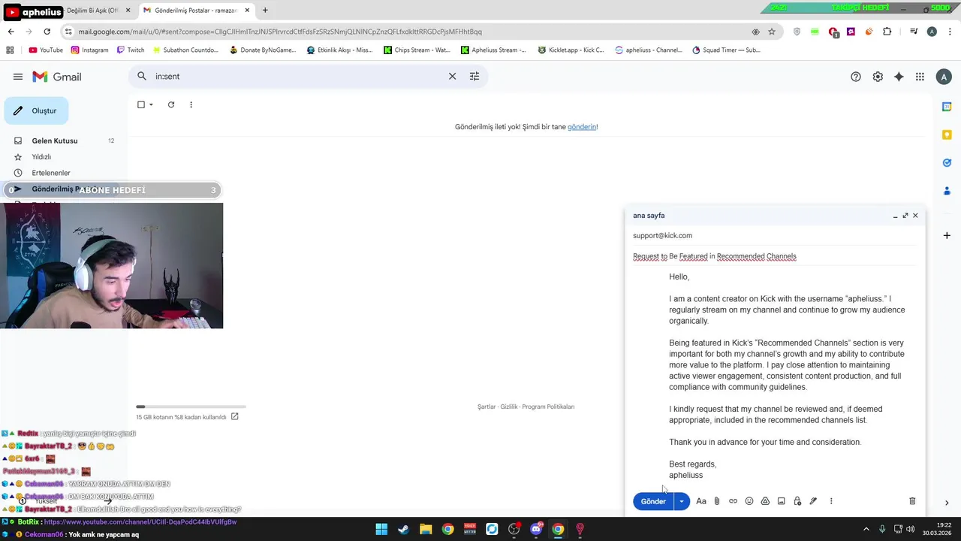Image resolution: width=961 pixels, height=541 pixels.
Task: Insert signature pen icon
Action: pos(813,501)
